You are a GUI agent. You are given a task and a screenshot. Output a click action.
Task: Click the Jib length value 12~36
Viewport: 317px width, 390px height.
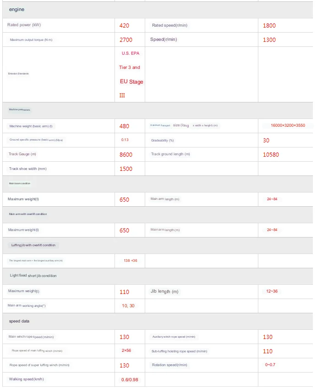(x=272, y=291)
